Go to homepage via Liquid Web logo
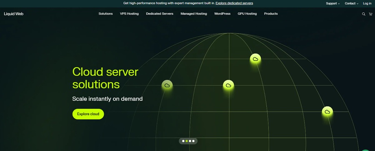 (14, 14)
